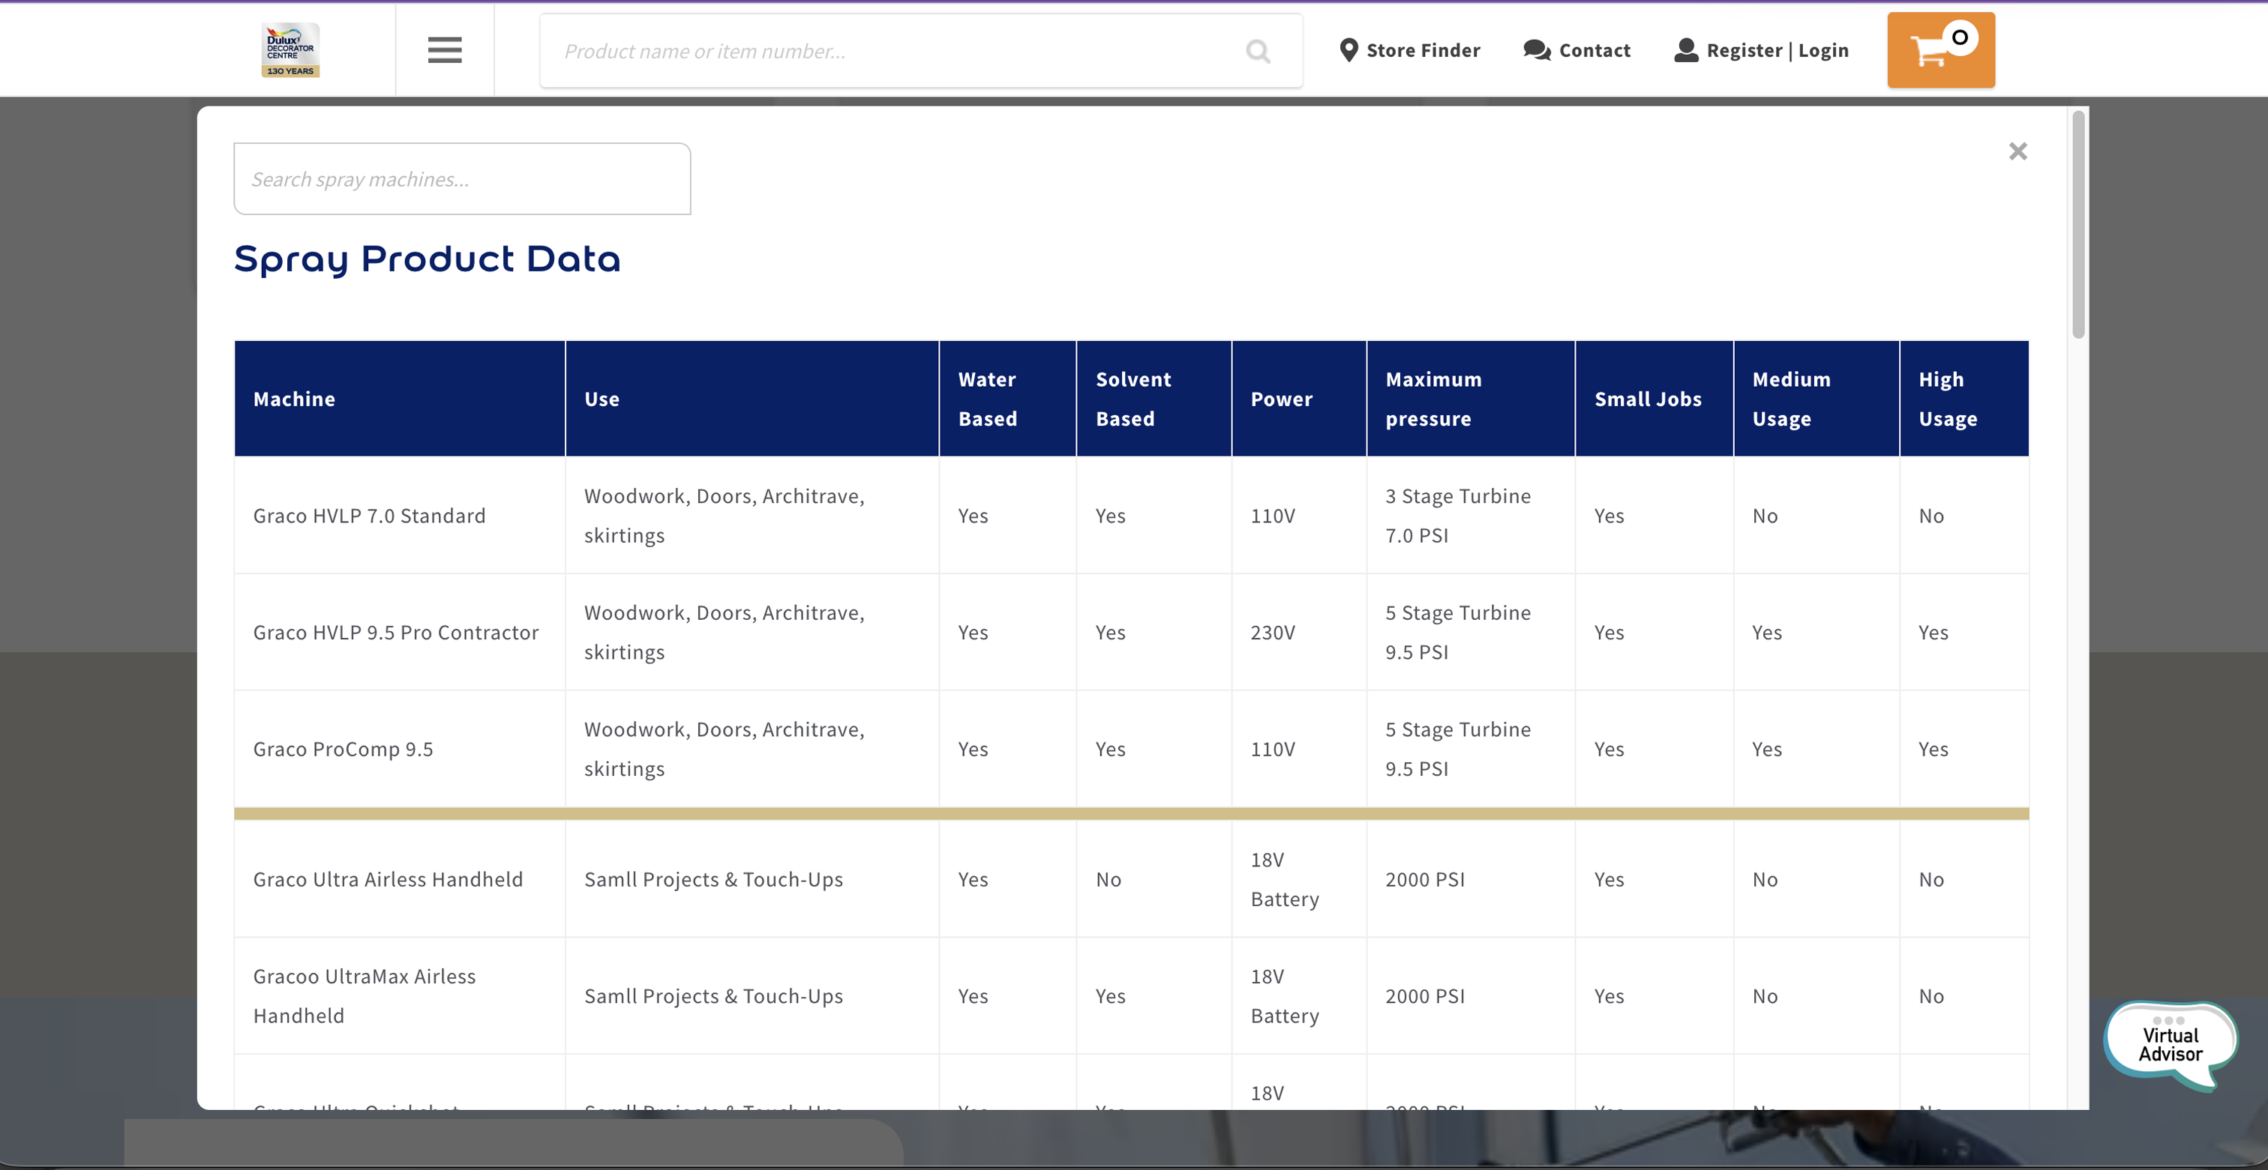This screenshot has width=2268, height=1170.
Task: Click the modal's vertical scrollbar
Action: [2077, 225]
